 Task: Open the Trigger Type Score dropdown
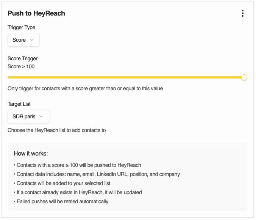[x=24, y=40]
